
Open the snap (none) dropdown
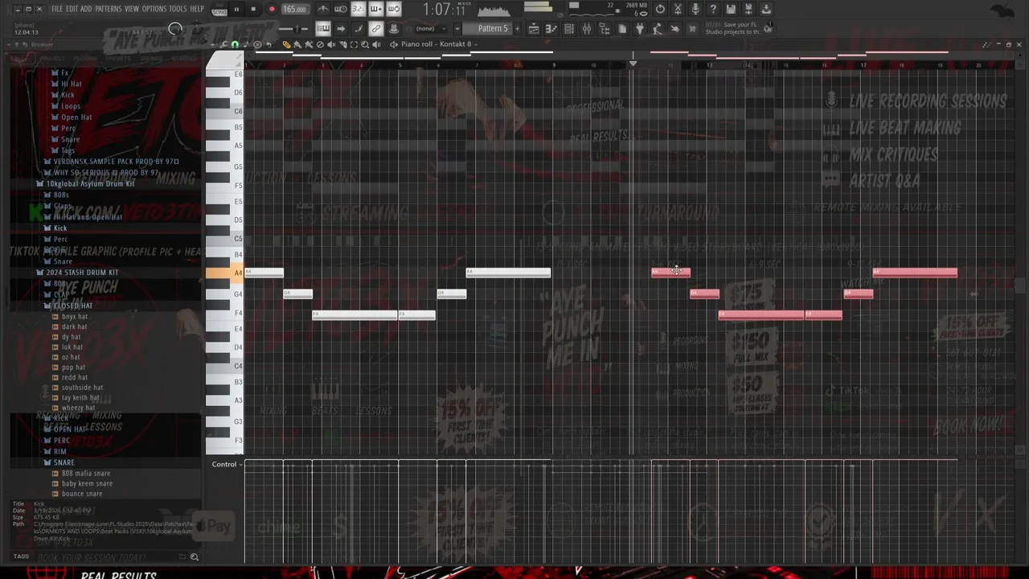coord(425,29)
